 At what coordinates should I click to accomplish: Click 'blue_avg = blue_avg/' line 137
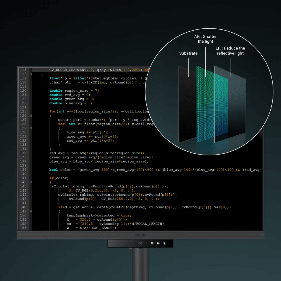(x=99, y=162)
